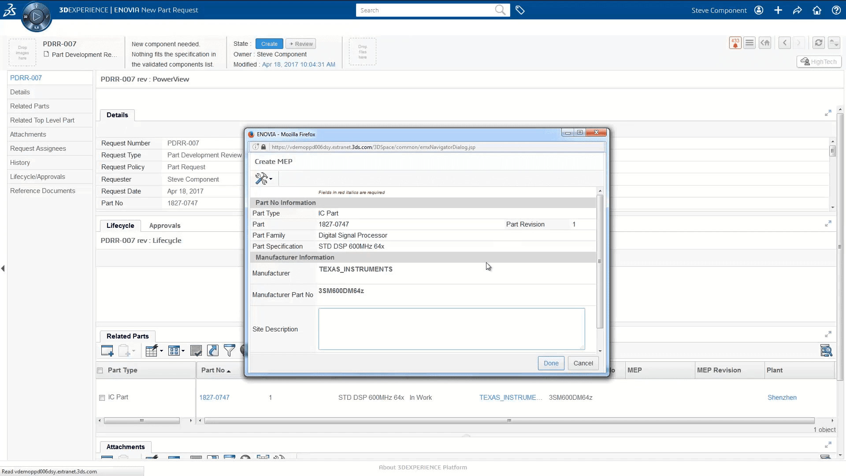Open the 433 notifications bell
Screen dimensions: 846x476
735,43
